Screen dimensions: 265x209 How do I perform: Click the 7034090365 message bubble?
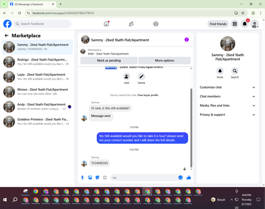[x=100, y=163]
